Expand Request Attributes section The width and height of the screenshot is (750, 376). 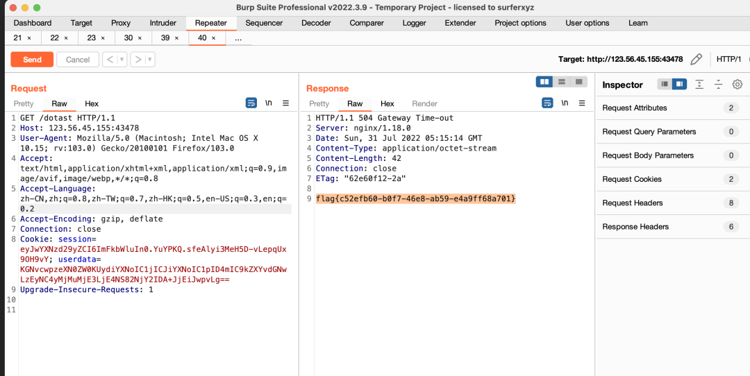click(x=673, y=108)
